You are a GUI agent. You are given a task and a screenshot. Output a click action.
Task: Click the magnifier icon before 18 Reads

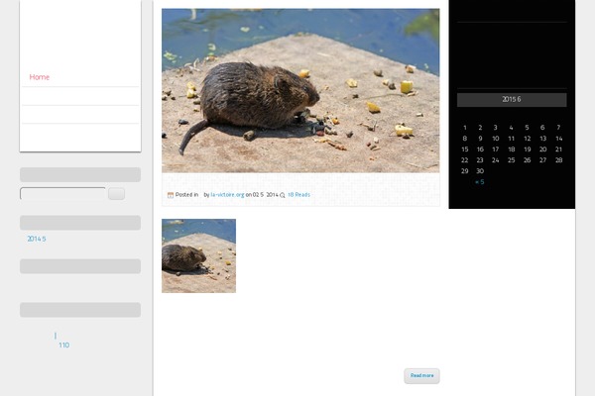coord(283,195)
